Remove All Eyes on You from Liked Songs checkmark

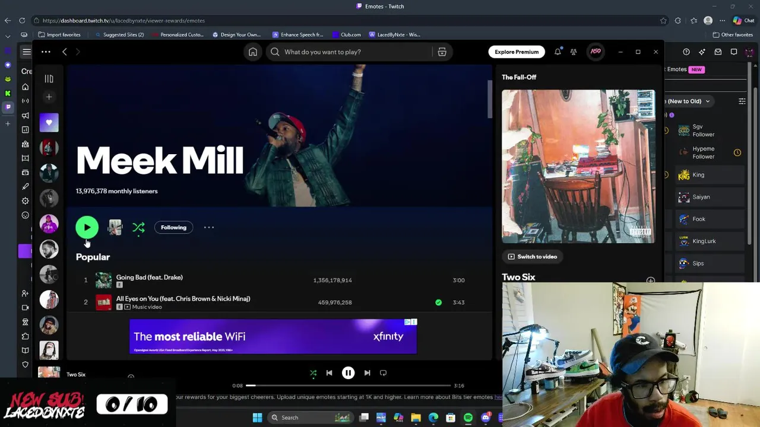pyautogui.click(x=438, y=302)
